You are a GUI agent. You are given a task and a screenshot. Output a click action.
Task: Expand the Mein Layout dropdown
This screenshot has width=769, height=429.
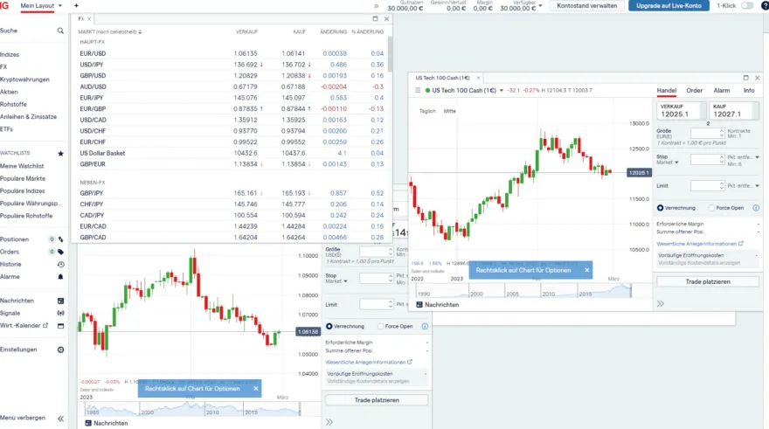point(60,5)
